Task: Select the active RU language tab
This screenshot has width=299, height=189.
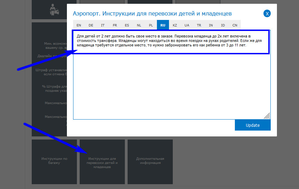Action: pyautogui.click(x=163, y=25)
